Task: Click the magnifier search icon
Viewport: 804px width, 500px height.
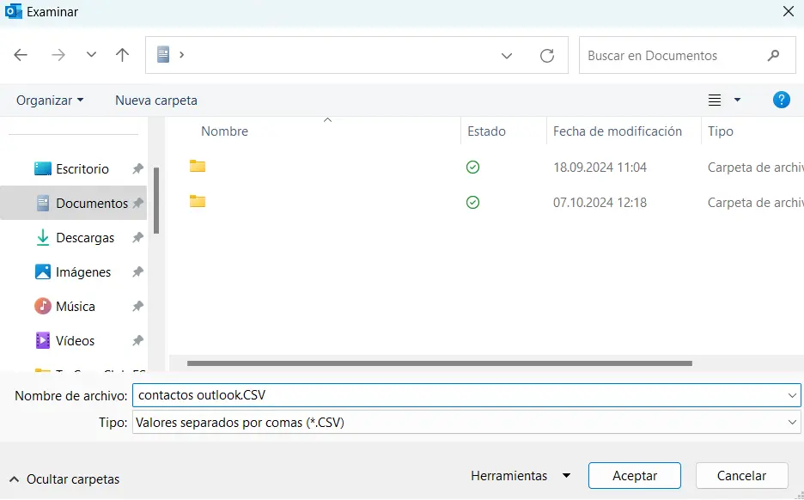Action: coord(773,55)
